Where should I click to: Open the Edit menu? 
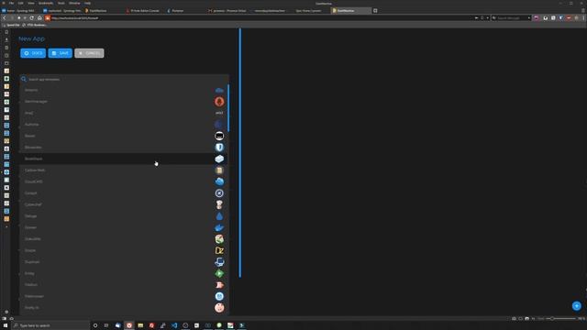(x=20, y=3)
